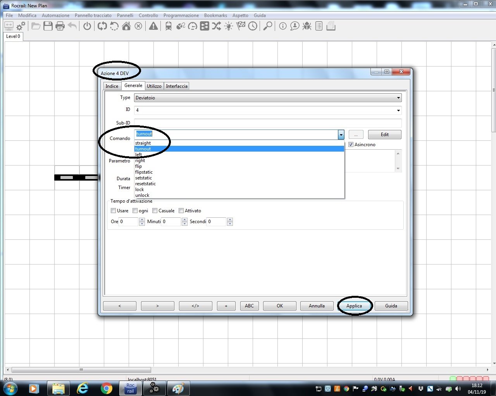The height and width of the screenshot is (396, 496).
Task: Check the Casuale option
Action: [155, 211]
